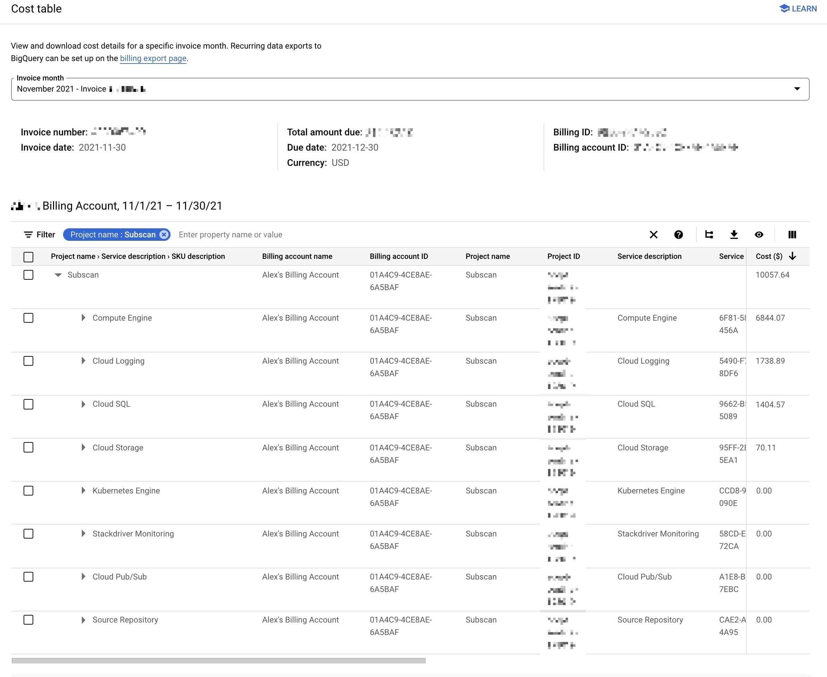Check the select-all header checkbox
Screen dimensions: 827x677
tap(28, 256)
